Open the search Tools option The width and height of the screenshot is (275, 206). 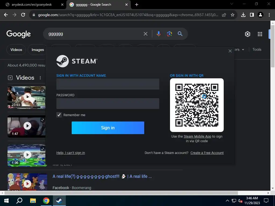(257, 49)
